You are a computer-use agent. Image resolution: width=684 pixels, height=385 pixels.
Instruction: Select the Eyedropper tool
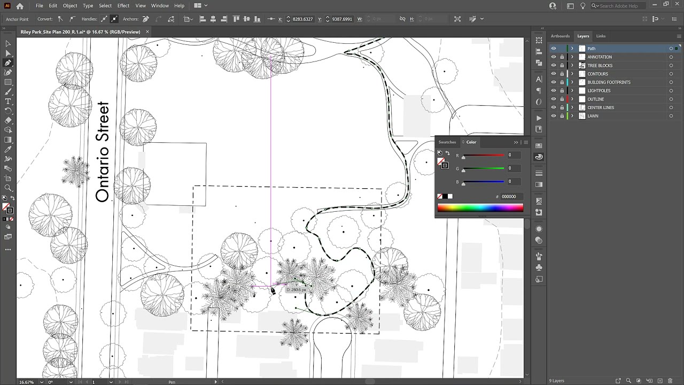(8, 150)
